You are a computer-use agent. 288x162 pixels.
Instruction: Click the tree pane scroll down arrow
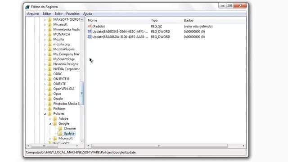point(82,141)
